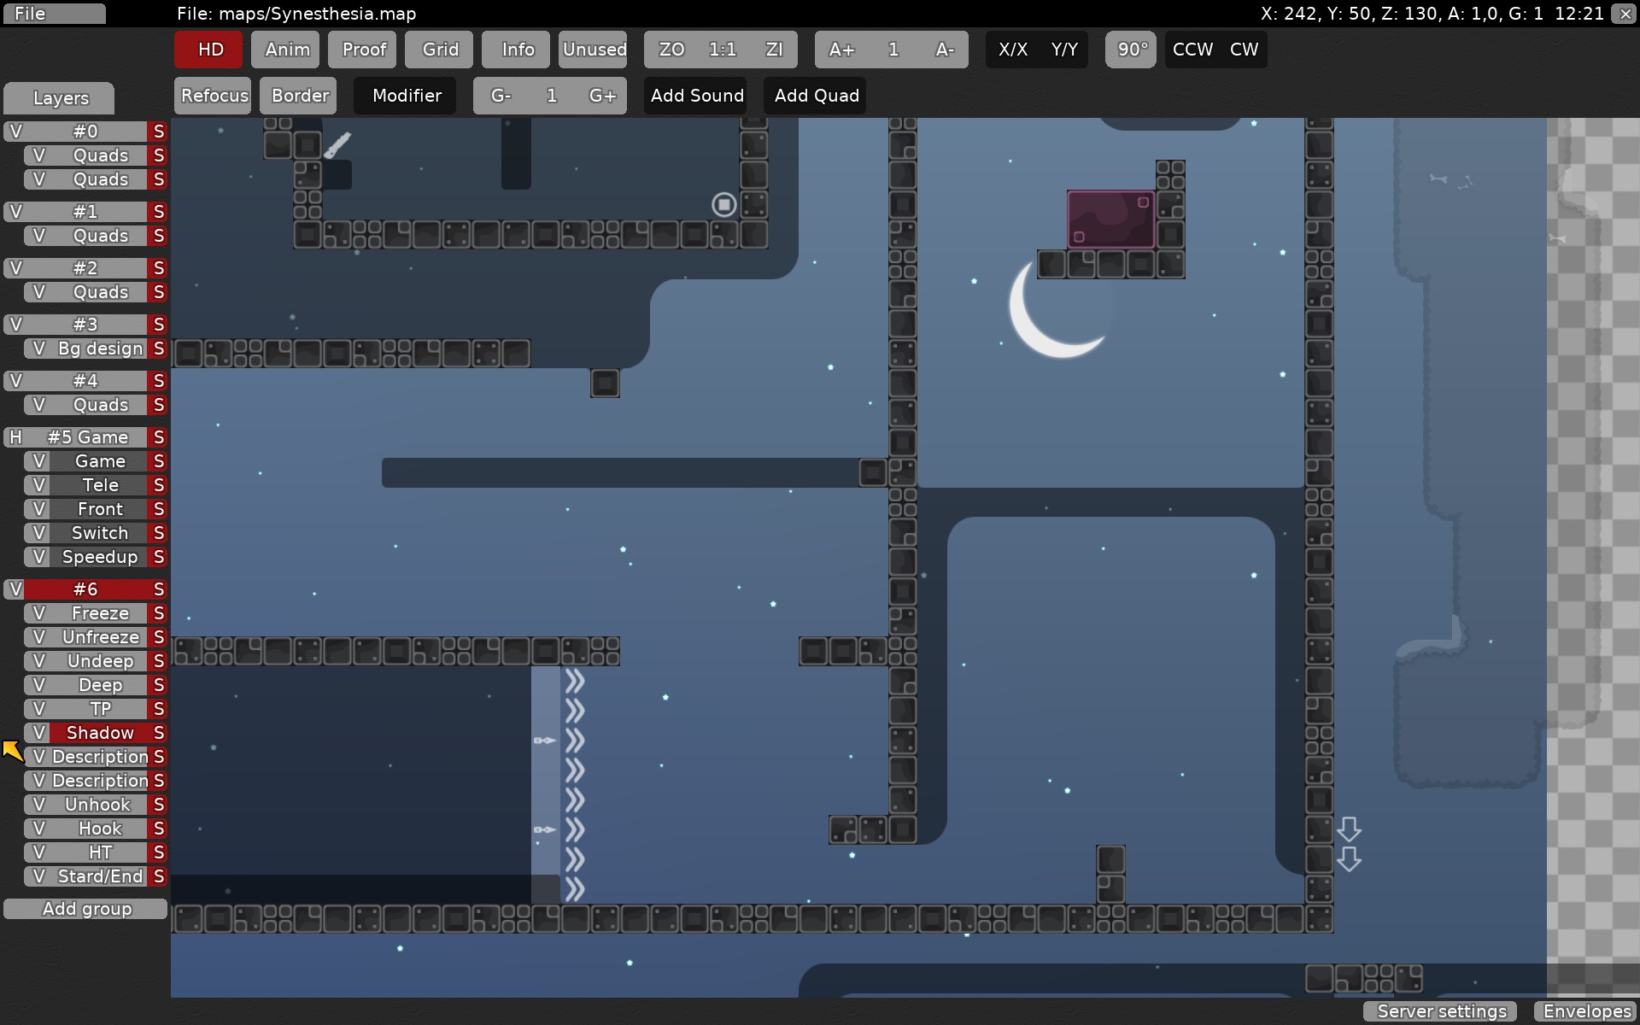Toggle visibility of Shadow layer
This screenshot has height=1025, width=1640.
[x=38, y=732]
